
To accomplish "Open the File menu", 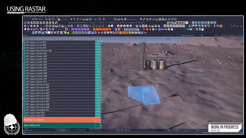I will 25,17.
